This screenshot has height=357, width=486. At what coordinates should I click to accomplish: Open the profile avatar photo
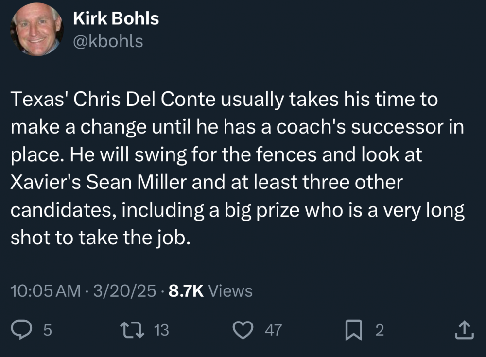tap(37, 30)
